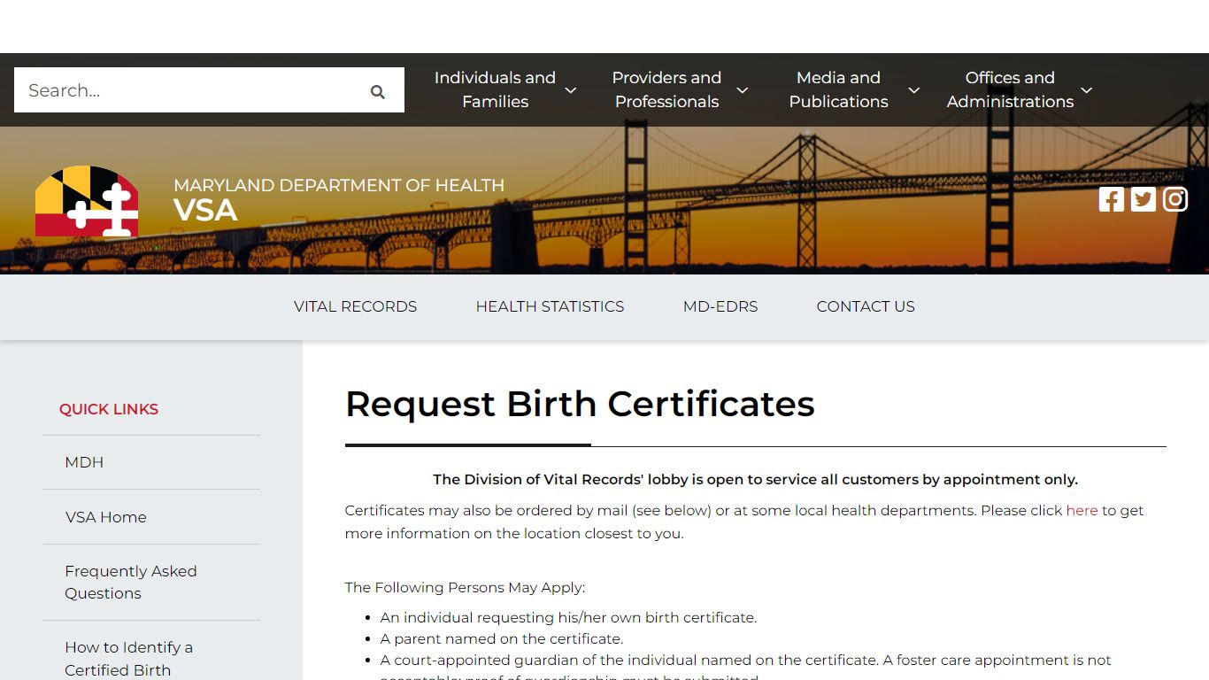
Task: Click the QUICK LINKS heading
Action: point(109,409)
